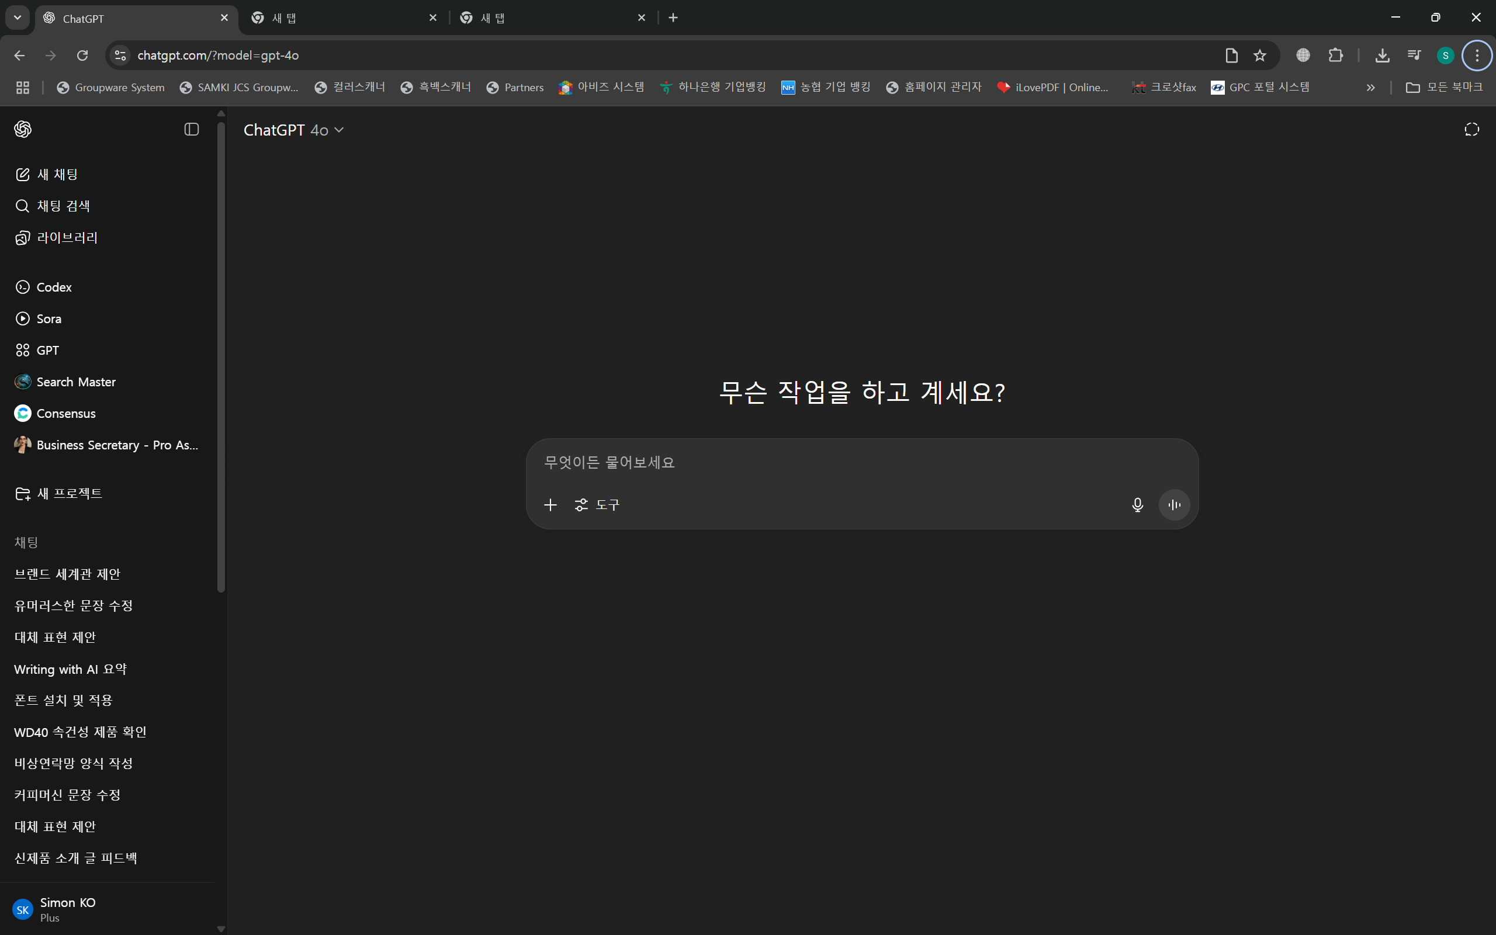Switch to the ChatGPT browser tab
Image resolution: width=1496 pixels, height=935 pixels.
(136, 18)
